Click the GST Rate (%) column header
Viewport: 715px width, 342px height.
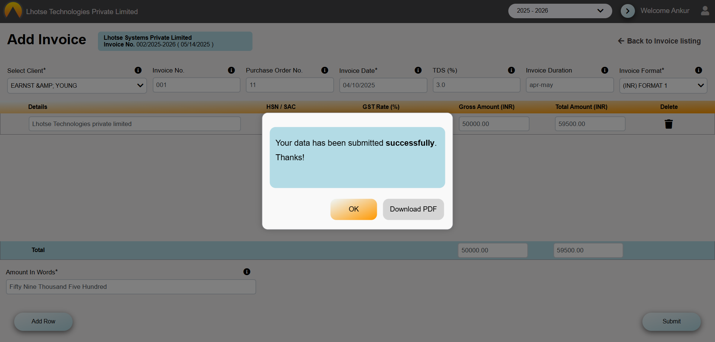381,107
